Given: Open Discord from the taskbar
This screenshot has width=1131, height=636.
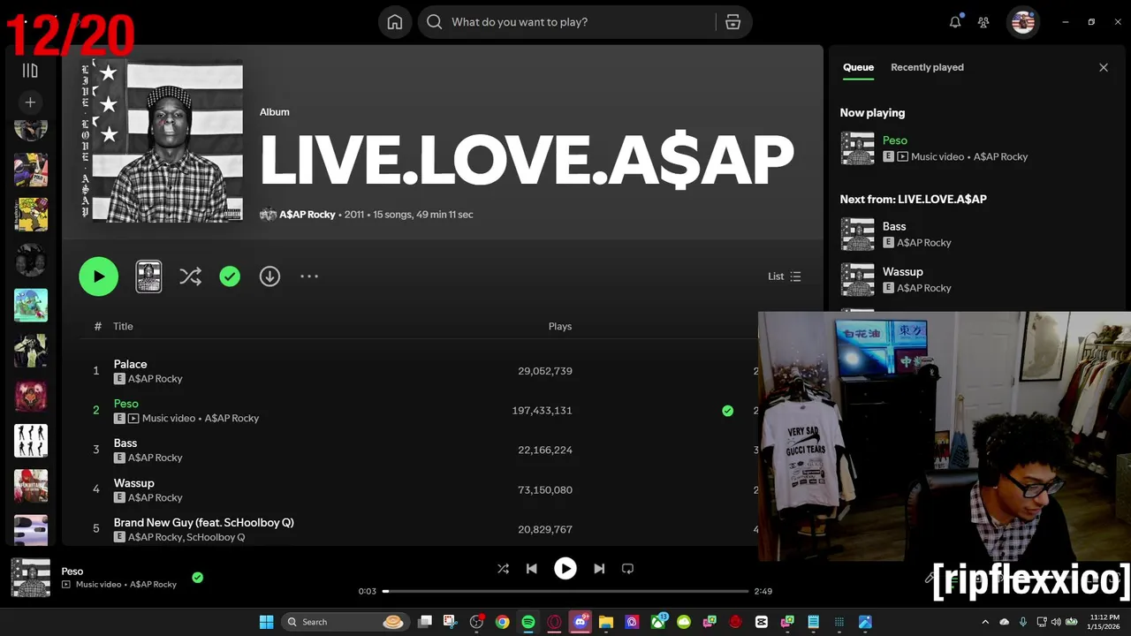Looking at the screenshot, I should point(580,622).
